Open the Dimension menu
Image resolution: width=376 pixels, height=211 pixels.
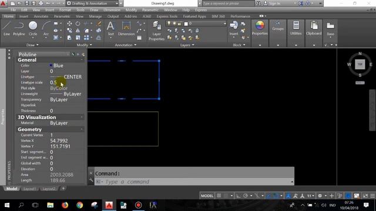(112, 10)
